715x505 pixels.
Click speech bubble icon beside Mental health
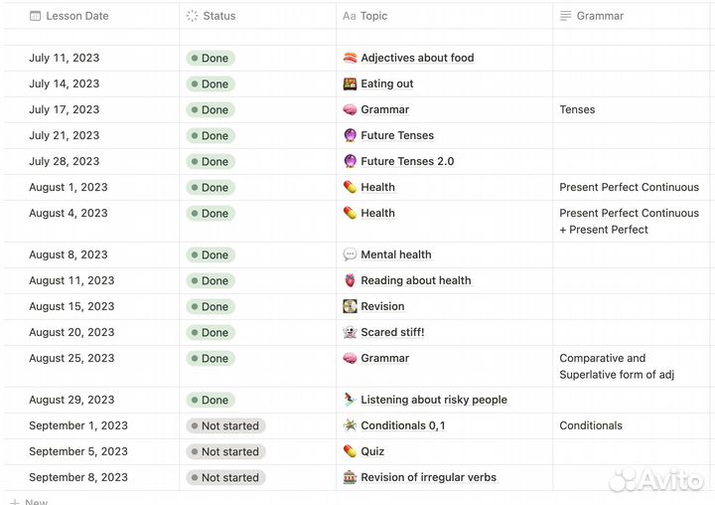click(x=350, y=254)
